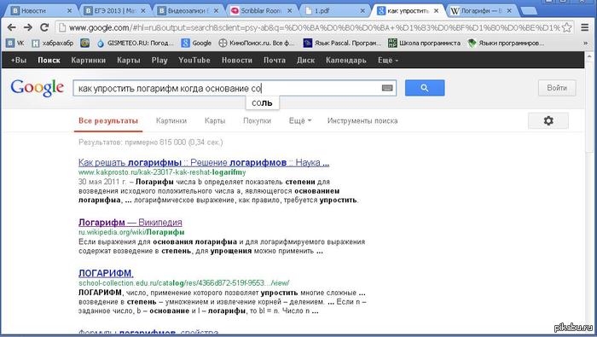This screenshot has height=337, width=597.
Task: Close the Scribblar Room tab
Action: [289, 11]
